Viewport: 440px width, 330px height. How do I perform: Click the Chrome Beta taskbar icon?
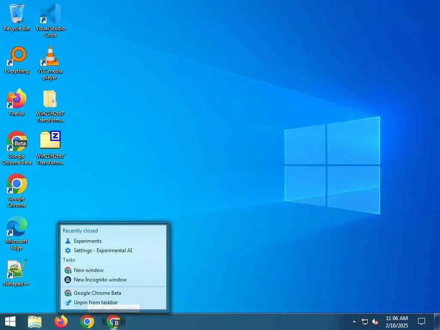coord(113,321)
